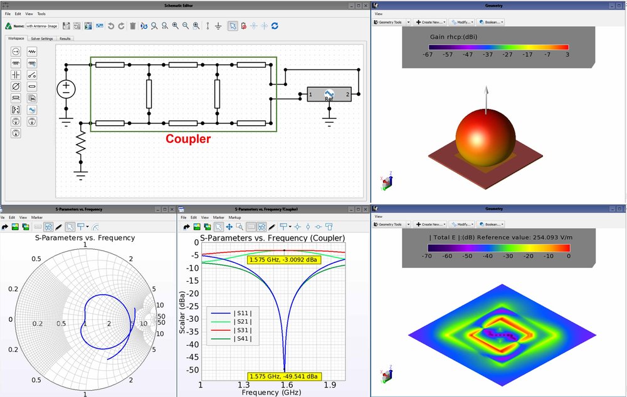Viewport: 627px width, 397px height.
Task: Select the NL nonlinear component in palette
Action: [32, 98]
